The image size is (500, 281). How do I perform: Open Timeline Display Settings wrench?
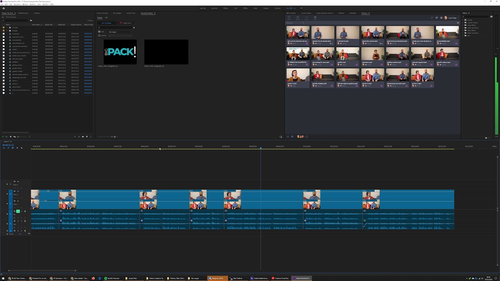pyautogui.click(x=21, y=148)
